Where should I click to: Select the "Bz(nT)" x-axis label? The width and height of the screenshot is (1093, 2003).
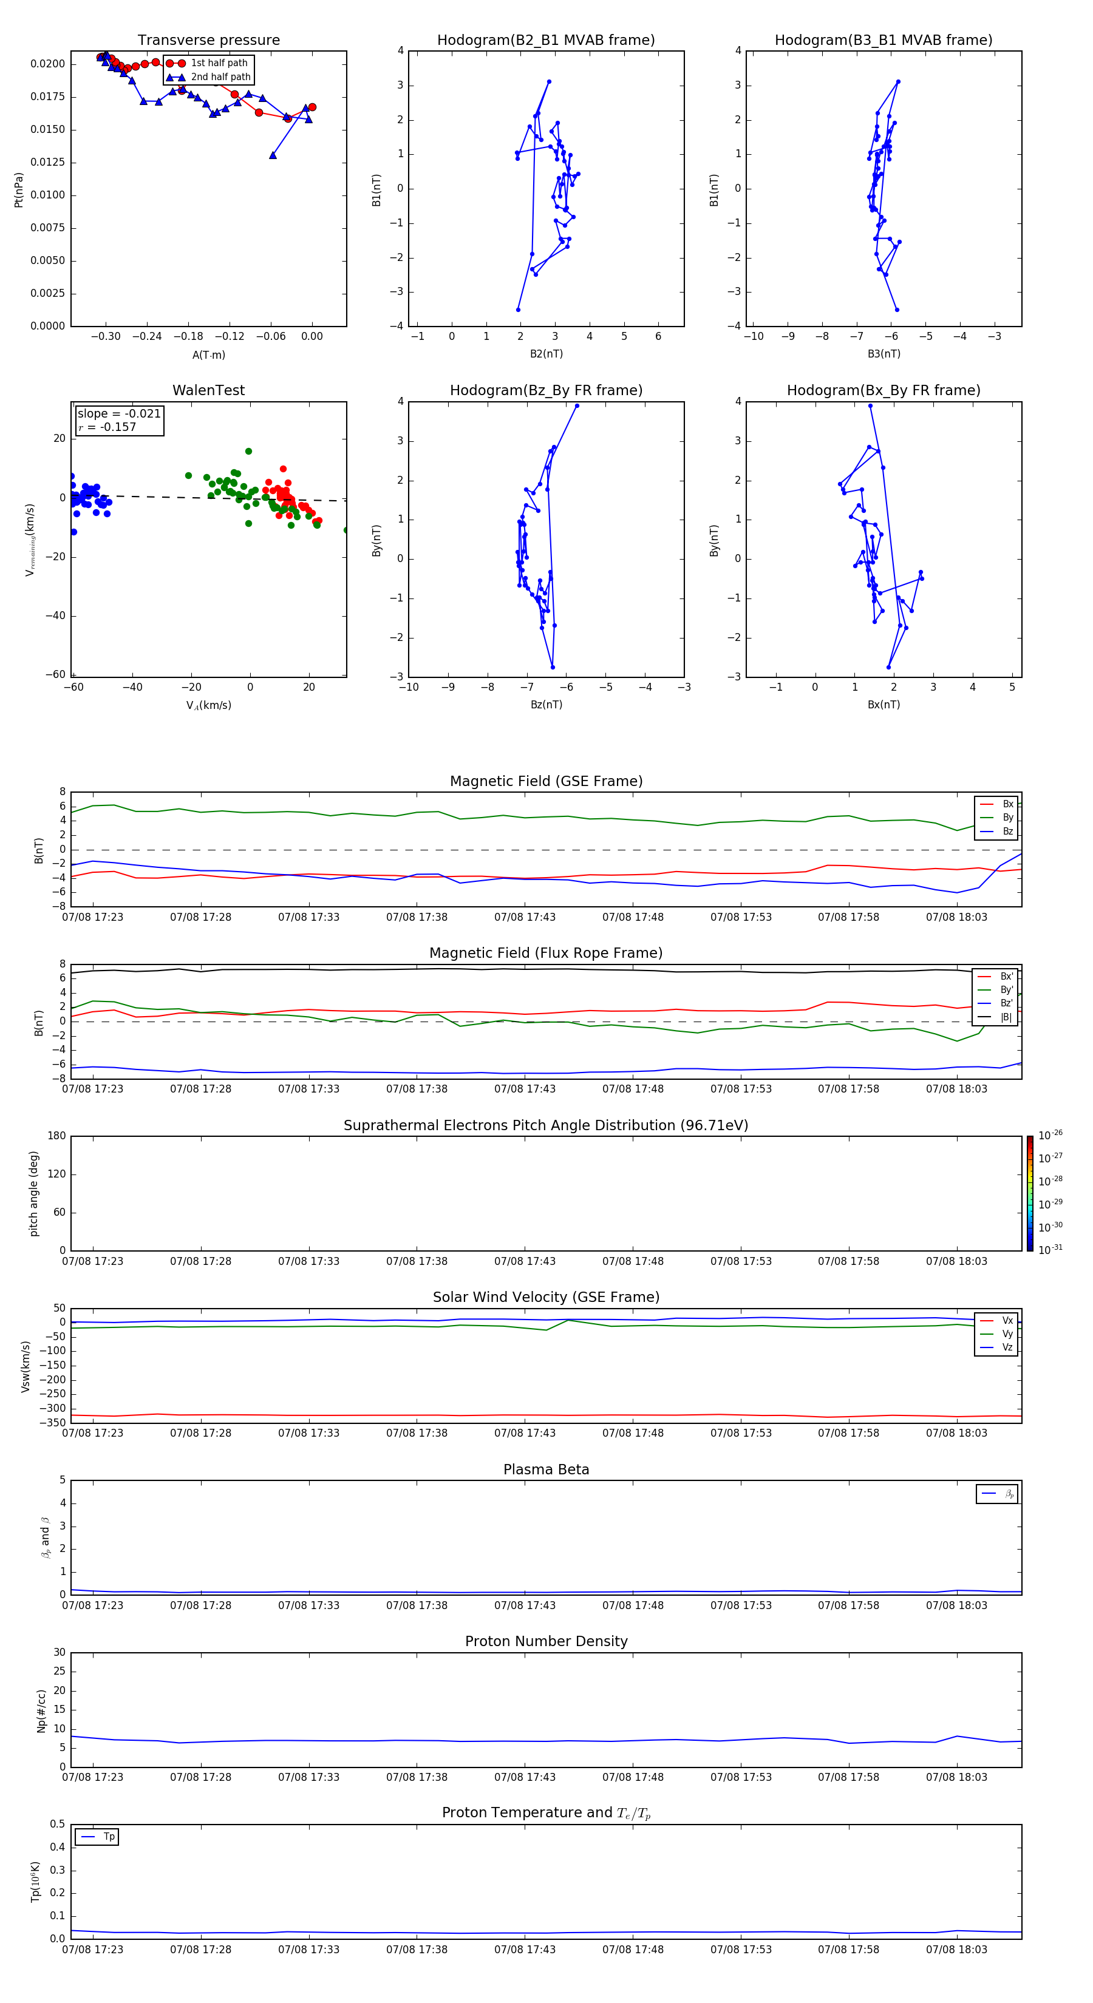click(546, 705)
